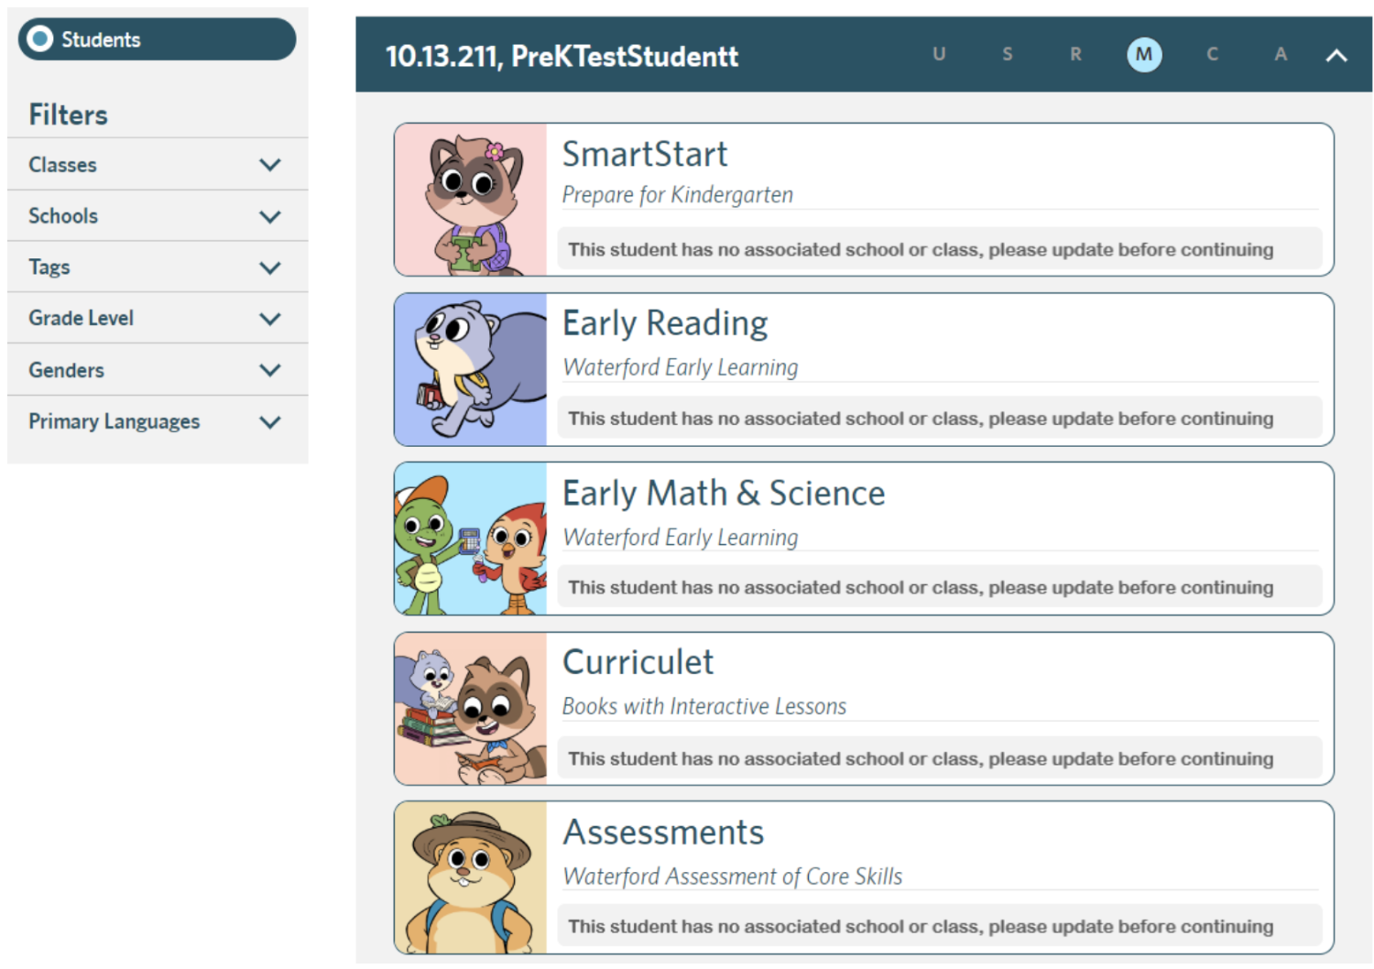The width and height of the screenshot is (1374, 969).
Task: Expand the Grade Level filter chevron
Action: (269, 319)
